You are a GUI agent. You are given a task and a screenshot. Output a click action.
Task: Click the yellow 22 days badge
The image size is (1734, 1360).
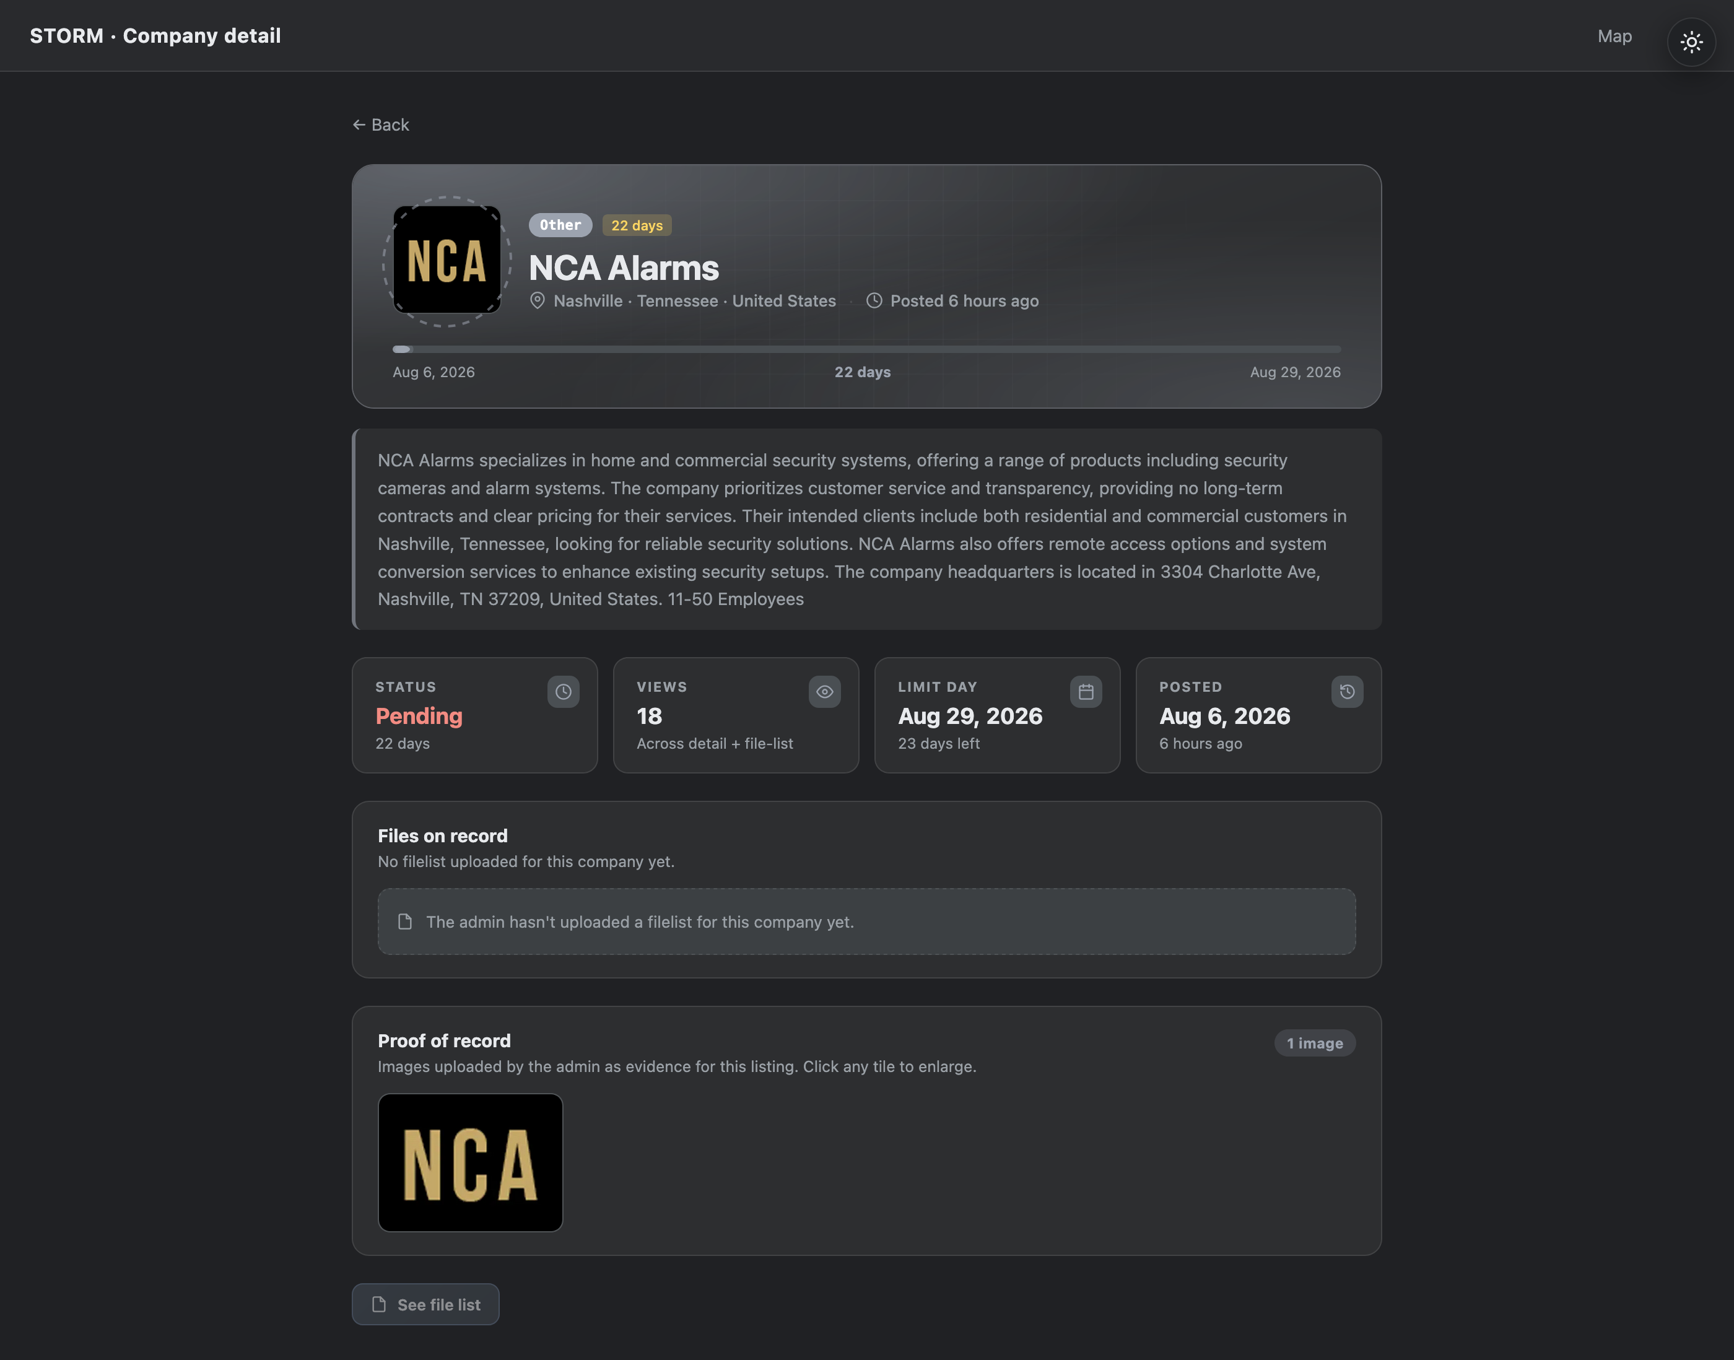[x=636, y=225]
